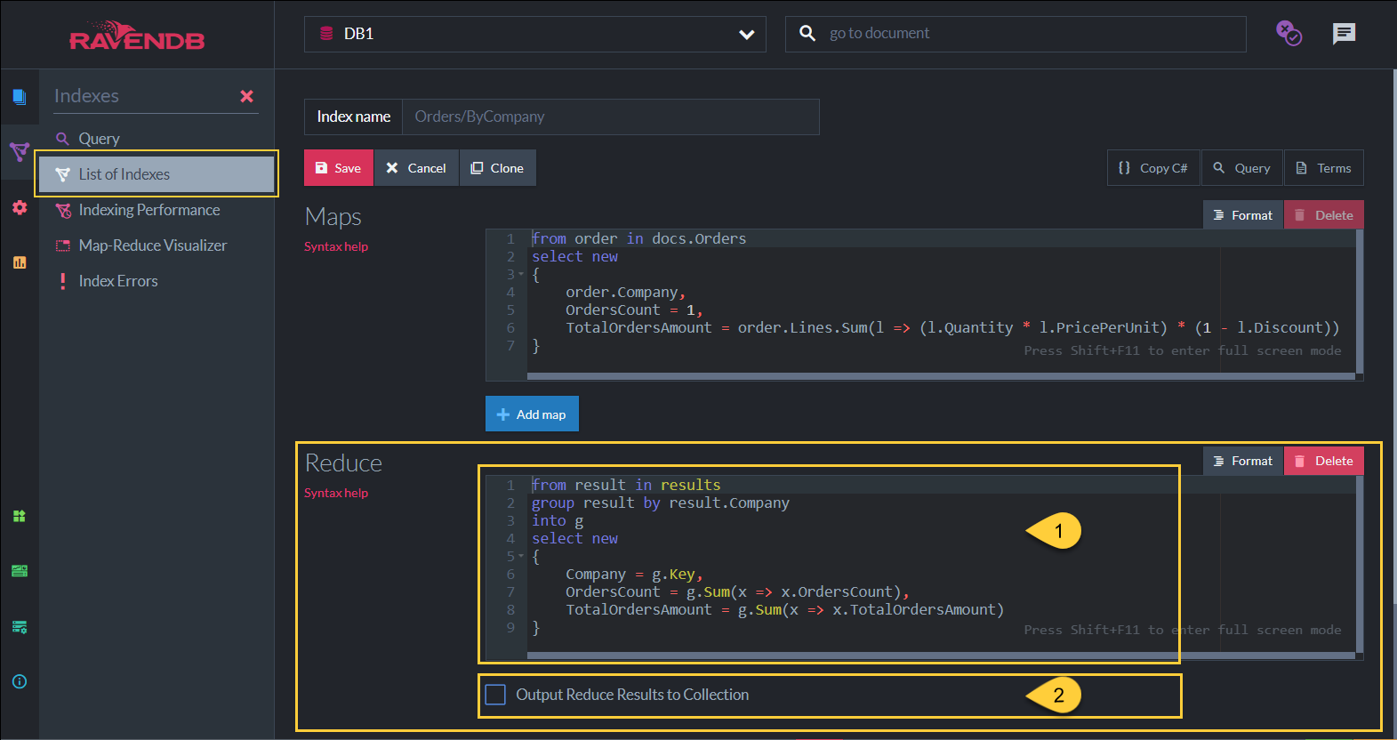Click the Map-Reduce Visualizer icon
1397x740 pixels.
click(x=62, y=245)
